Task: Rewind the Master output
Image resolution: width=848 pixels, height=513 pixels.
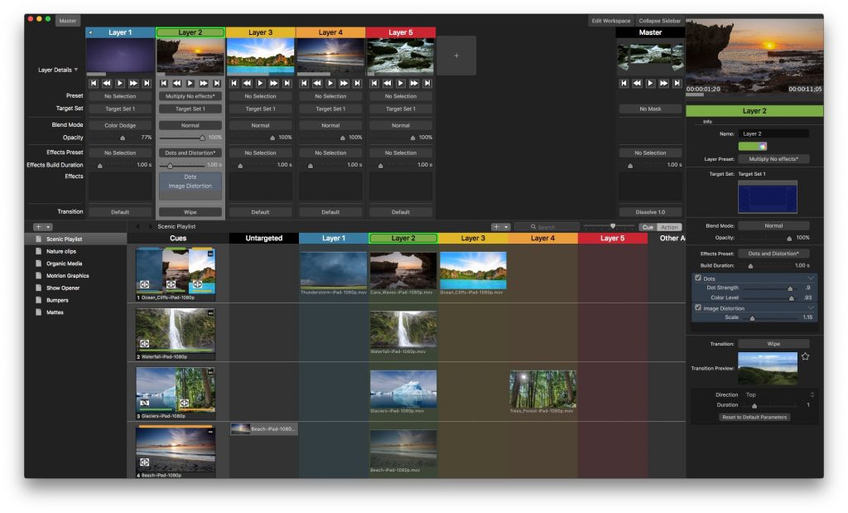Action: pyautogui.click(x=637, y=84)
